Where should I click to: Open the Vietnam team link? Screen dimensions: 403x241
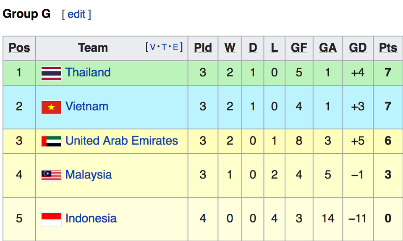tap(87, 107)
